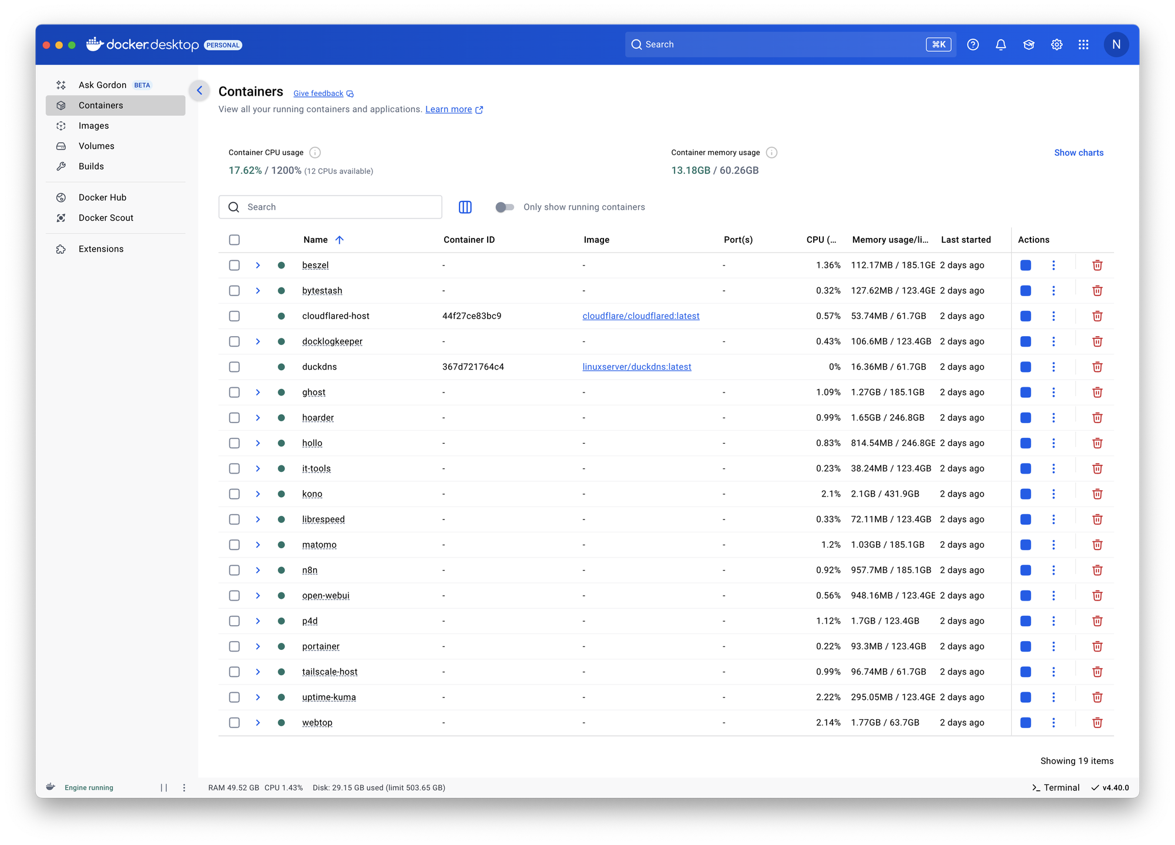Show the Container CPU usage info icon
This screenshot has width=1175, height=845.
315,153
